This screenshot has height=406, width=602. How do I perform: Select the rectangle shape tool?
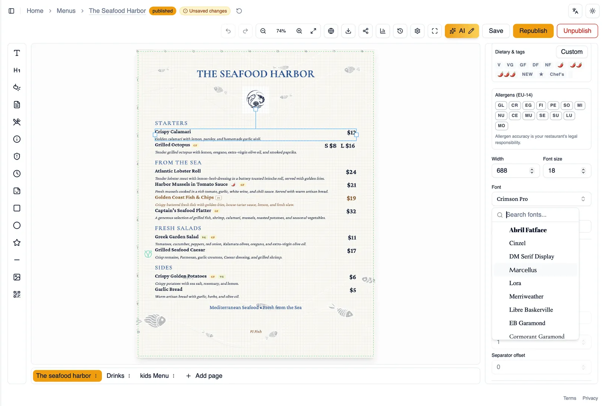pyautogui.click(x=17, y=208)
